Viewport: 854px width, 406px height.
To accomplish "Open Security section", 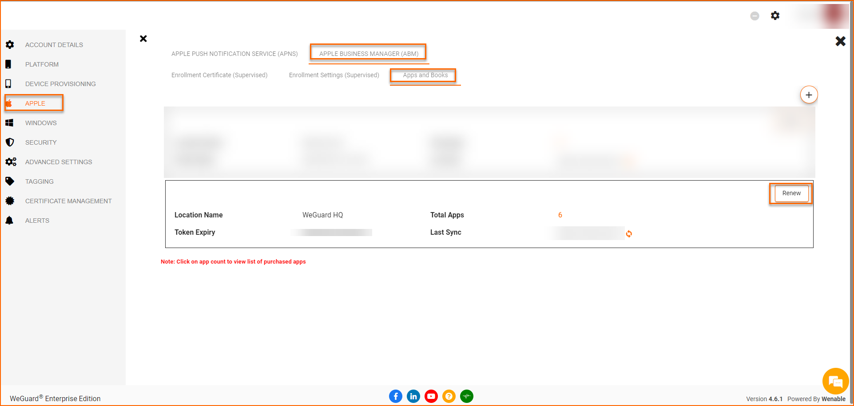I will pyautogui.click(x=41, y=142).
